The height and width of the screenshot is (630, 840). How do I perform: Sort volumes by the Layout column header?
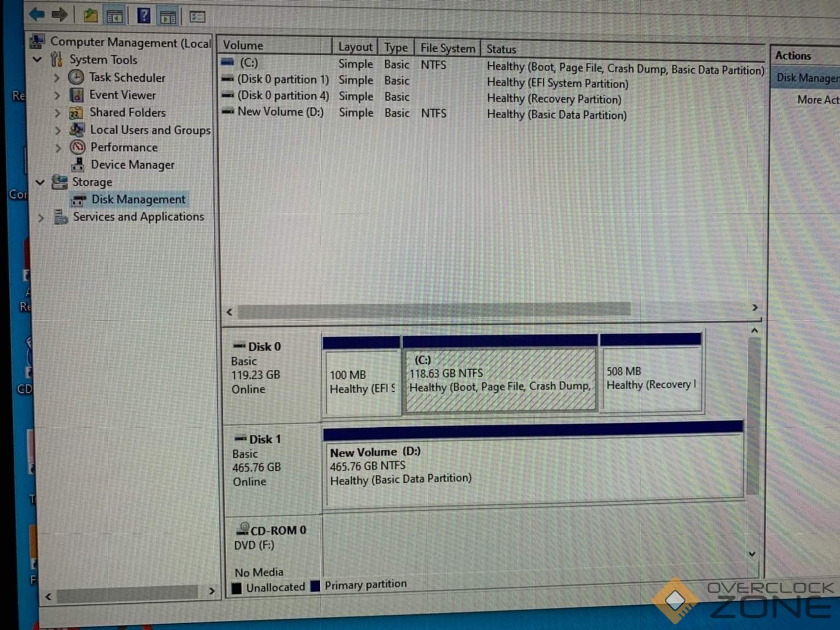click(355, 47)
